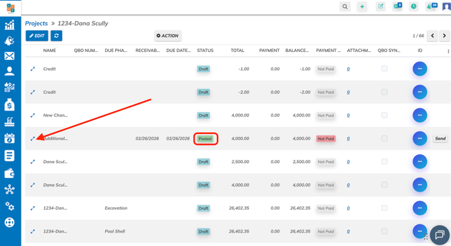Expand the New Chan... invoice row
Screen dimensions: 451x246
click(x=33, y=115)
